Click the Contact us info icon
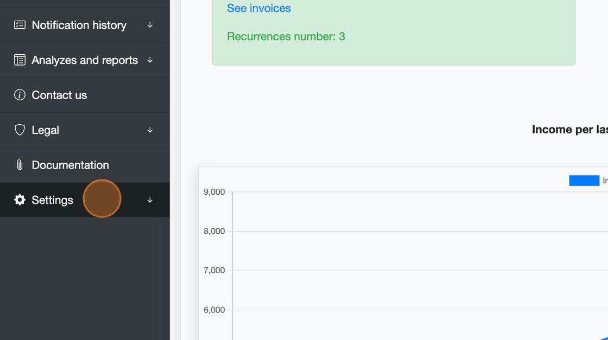 click(20, 95)
